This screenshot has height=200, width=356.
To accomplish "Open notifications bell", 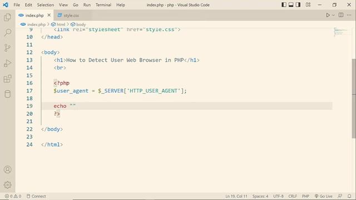I will pos(349,196).
